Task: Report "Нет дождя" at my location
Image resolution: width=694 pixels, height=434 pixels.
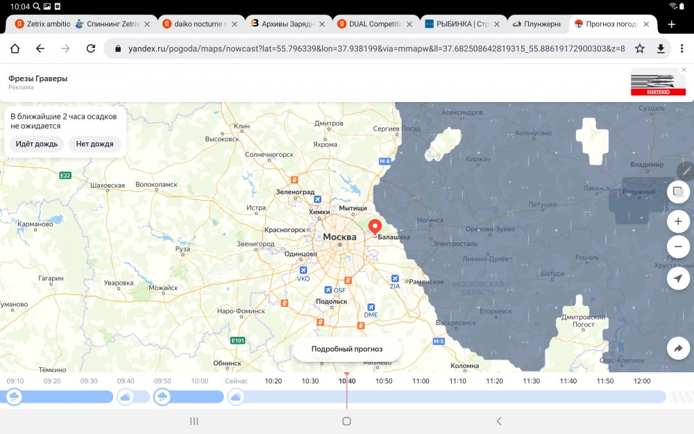Action: coord(94,144)
